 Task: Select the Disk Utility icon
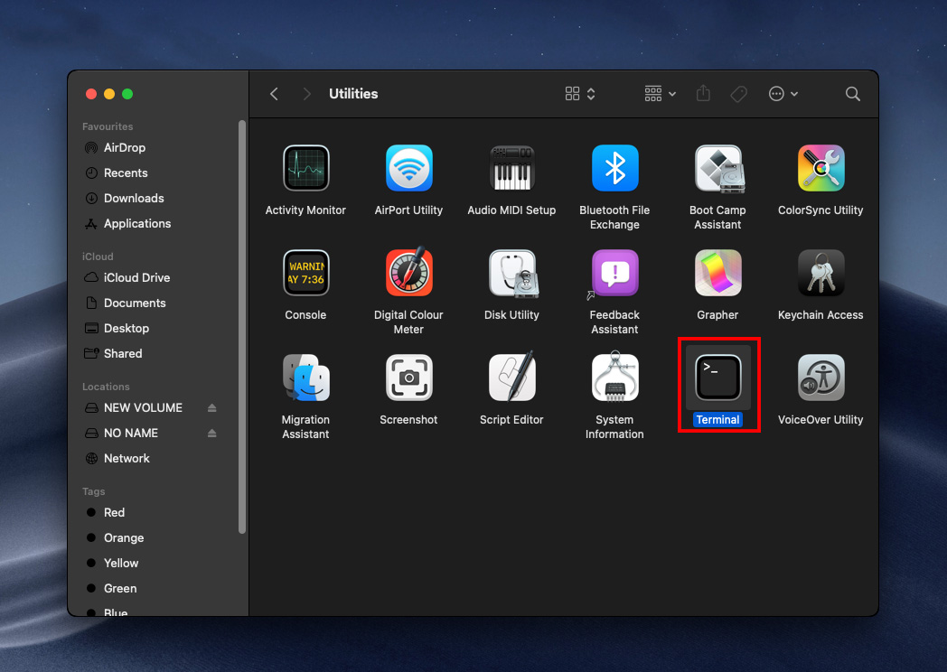pyautogui.click(x=512, y=274)
